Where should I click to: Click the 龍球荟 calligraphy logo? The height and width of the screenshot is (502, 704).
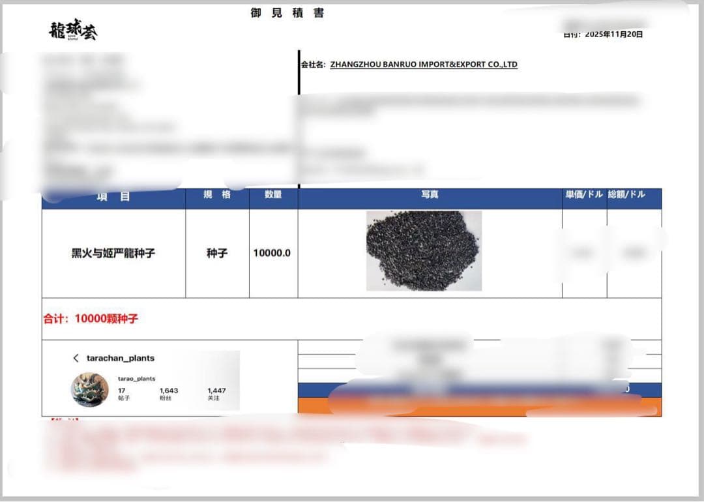point(73,31)
